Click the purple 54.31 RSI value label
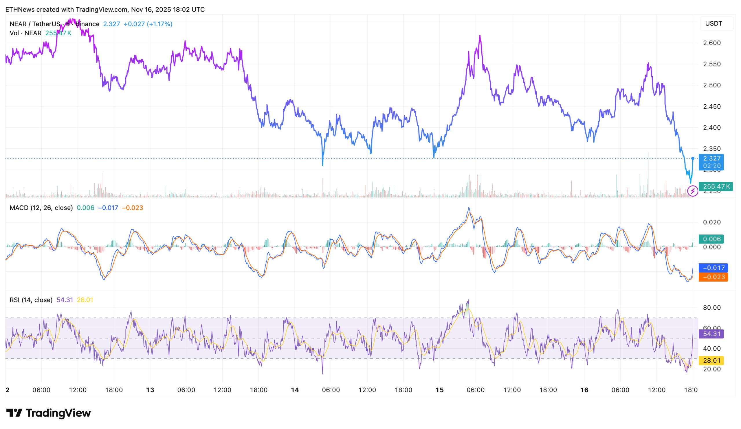 pyautogui.click(x=711, y=334)
